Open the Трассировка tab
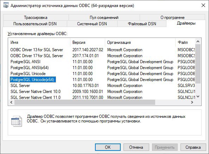 coord(36,18)
